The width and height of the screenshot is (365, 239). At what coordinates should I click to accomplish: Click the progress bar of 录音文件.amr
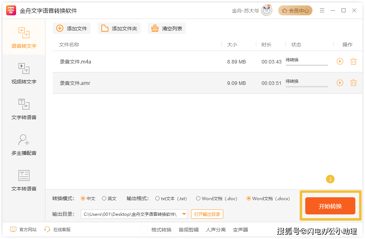pos(307,87)
